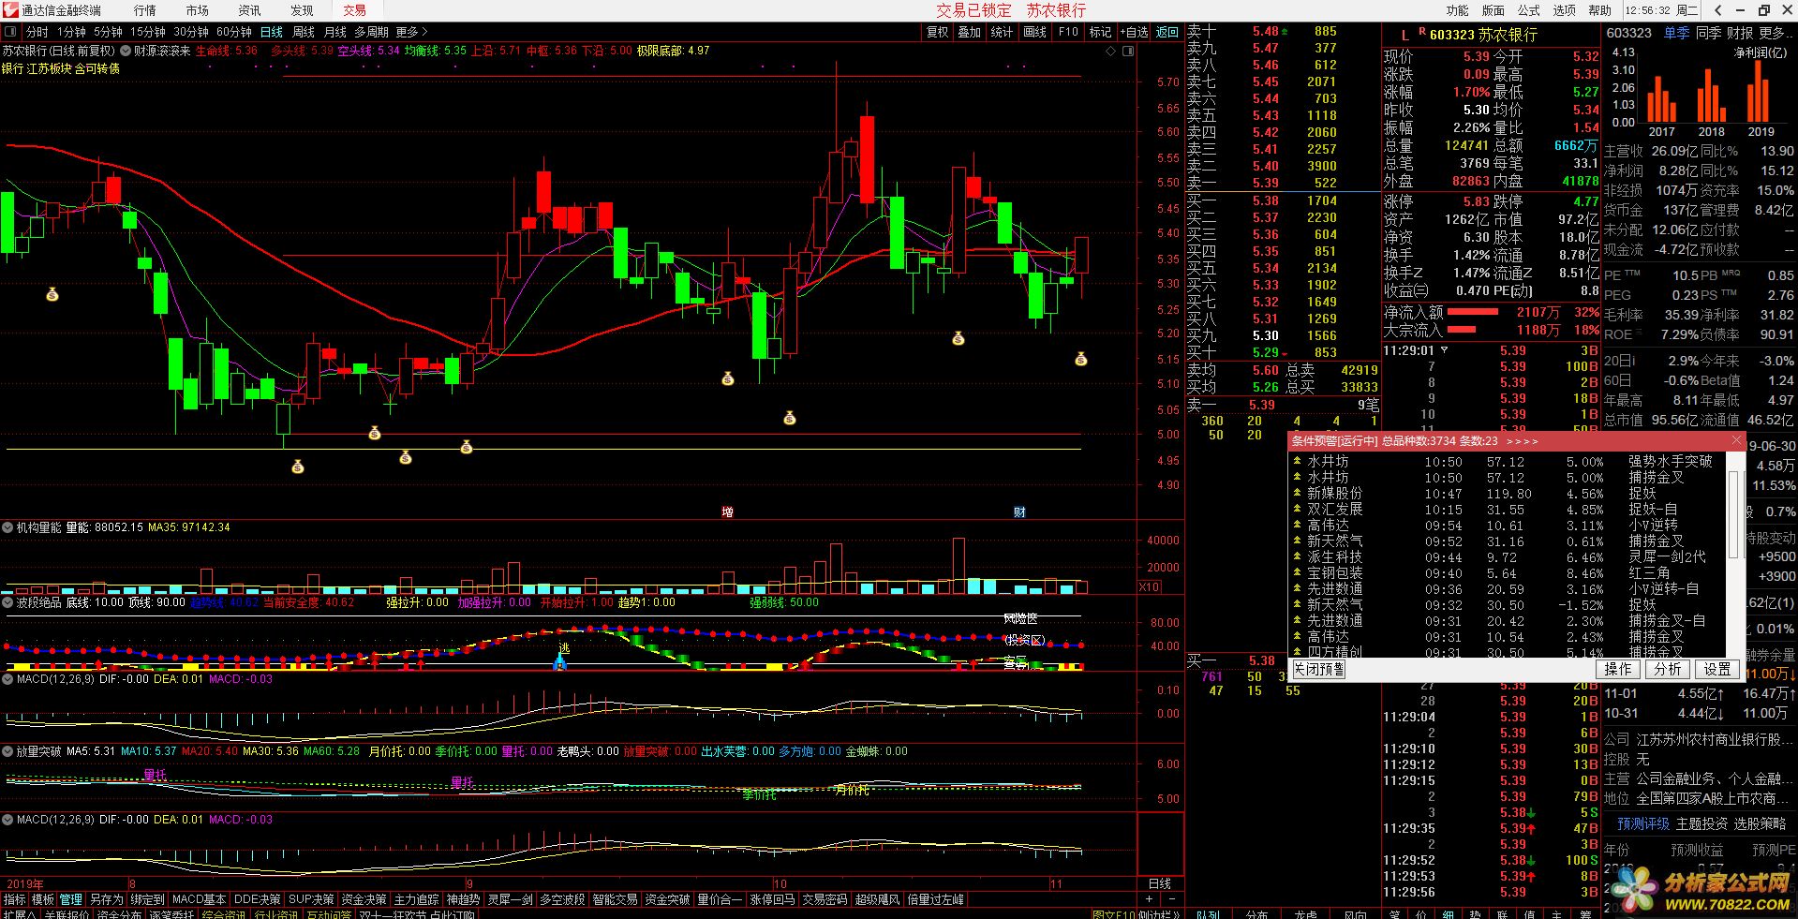Viewport: 1798px width, 919px height.
Task: Open the 统计 statistics option
Action: point(1002,32)
